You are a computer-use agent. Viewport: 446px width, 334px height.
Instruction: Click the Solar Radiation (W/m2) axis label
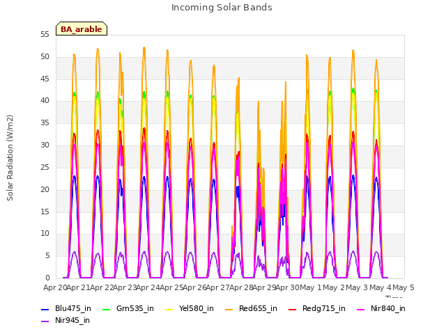pyautogui.click(x=10, y=158)
